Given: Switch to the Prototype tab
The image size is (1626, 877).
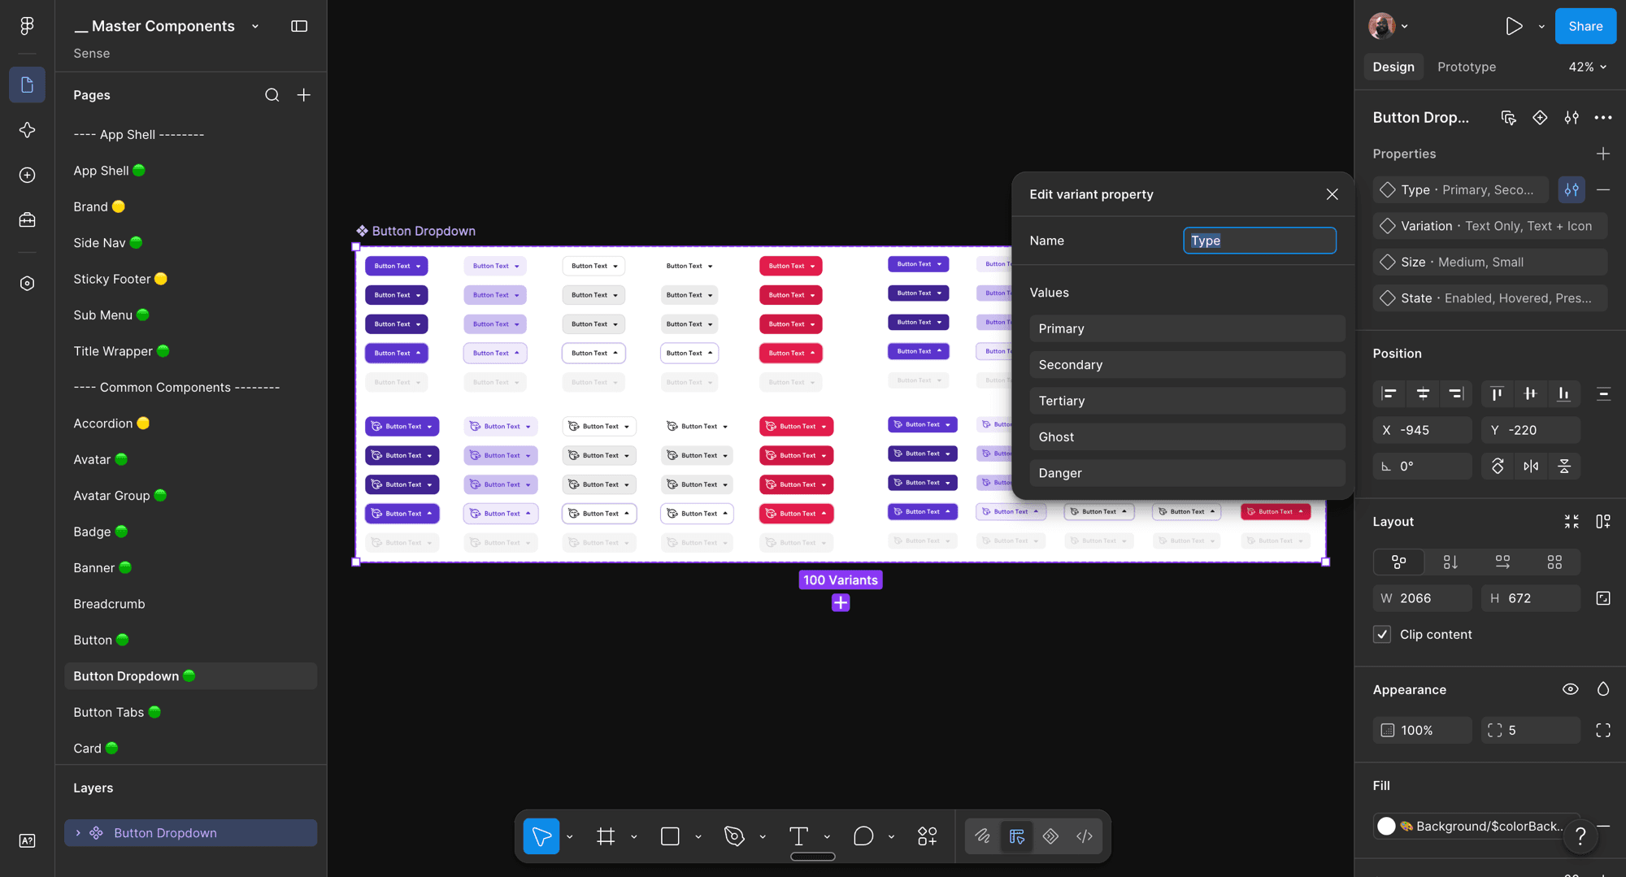Looking at the screenshot, I should tap(1467, 67).
